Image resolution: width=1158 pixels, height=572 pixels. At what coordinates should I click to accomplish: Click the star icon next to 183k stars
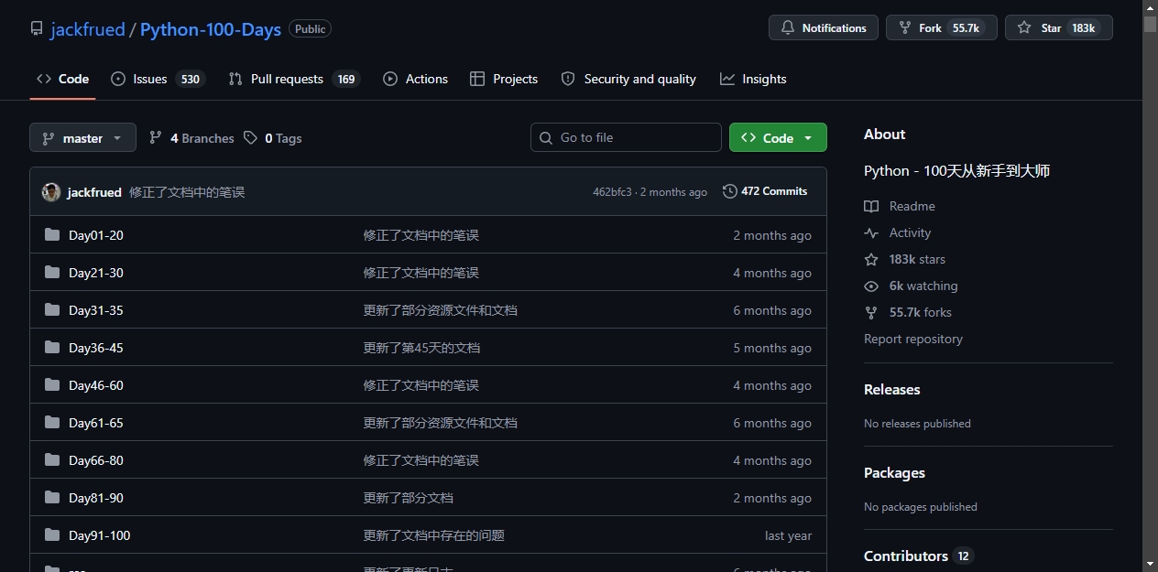point(871,259)
